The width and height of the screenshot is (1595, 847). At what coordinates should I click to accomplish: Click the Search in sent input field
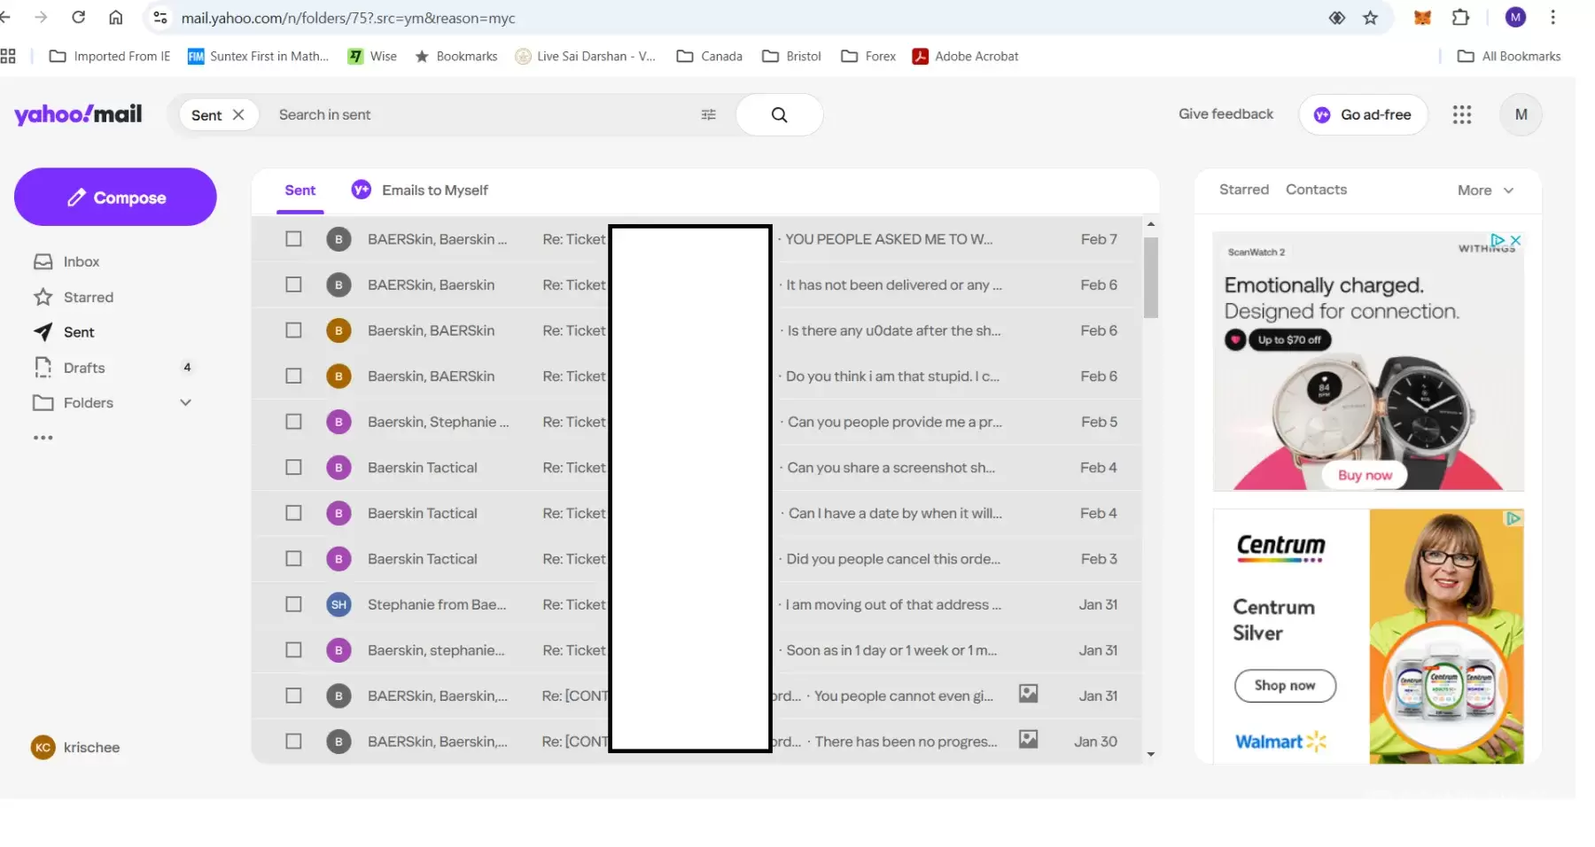point(478,115)
